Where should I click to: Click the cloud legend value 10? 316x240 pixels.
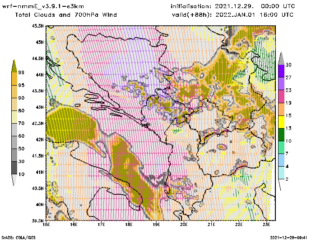pyautogui.click(x=21, y=174)
